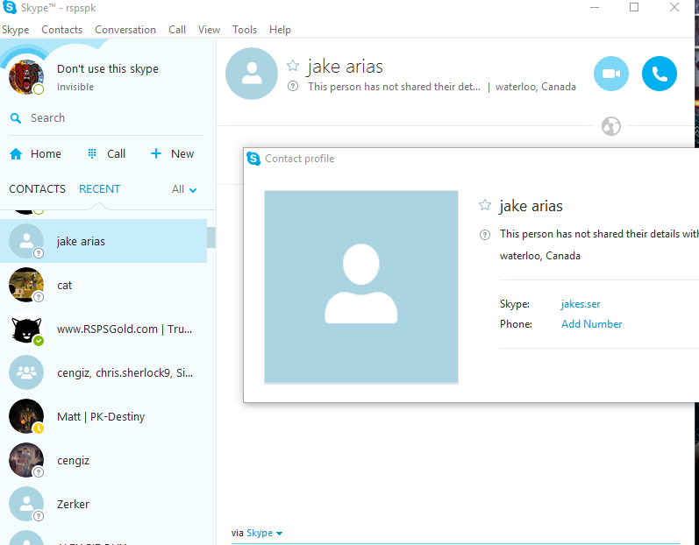Click the green online badge on RSPSGold avatar
Viewport: 699px width, 545px height.
pos(39,341)
